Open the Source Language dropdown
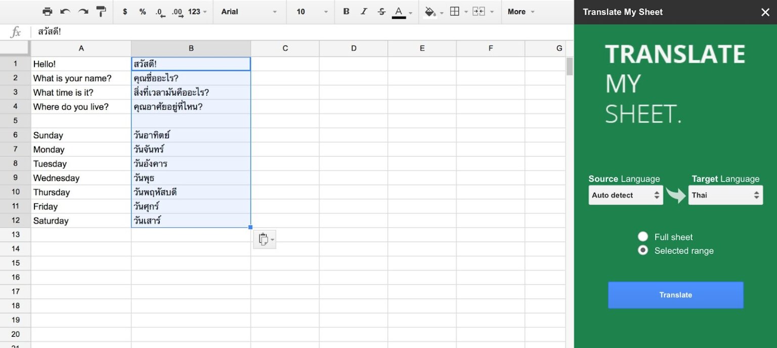The image size is (777, 348). point(626,195)
